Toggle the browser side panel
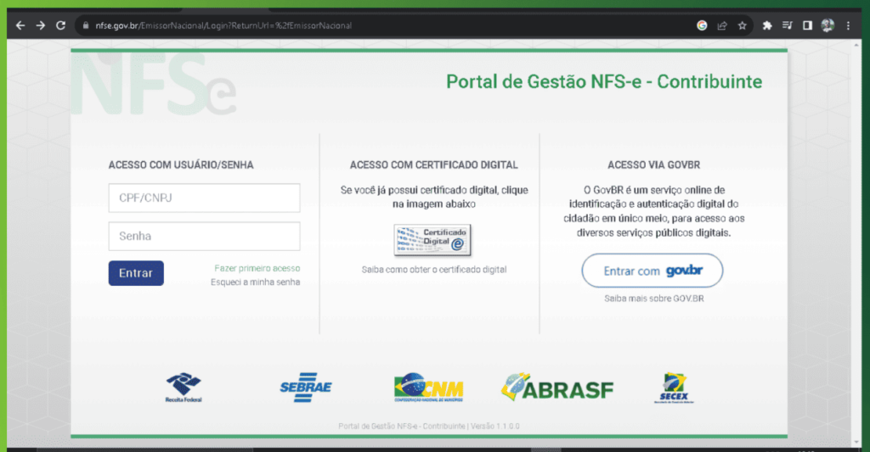 (x=807, y=25)
